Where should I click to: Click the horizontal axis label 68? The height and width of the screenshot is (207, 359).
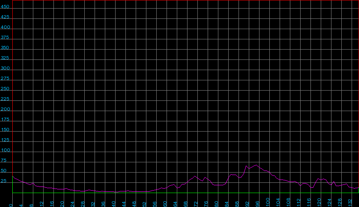pos(186,204)
